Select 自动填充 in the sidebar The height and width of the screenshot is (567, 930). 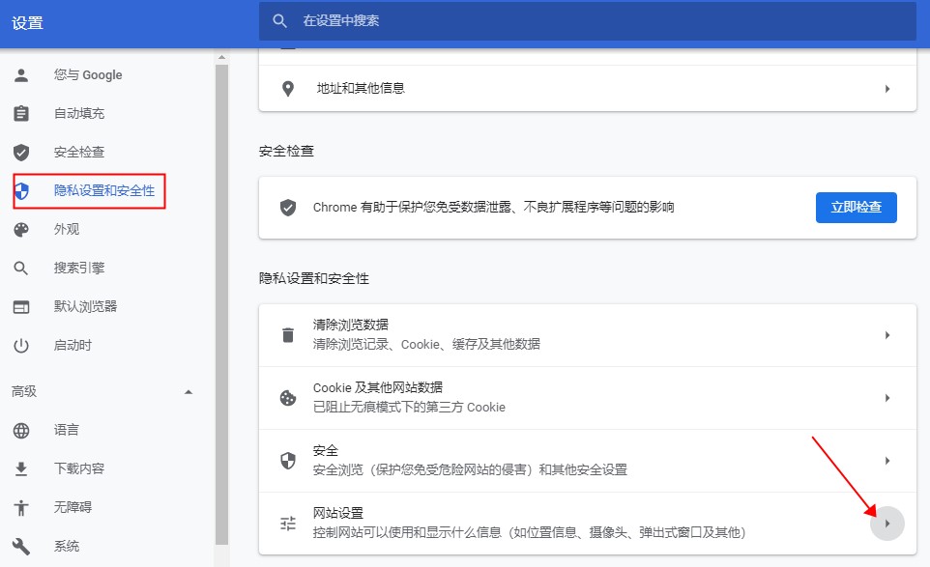tap(79, 113)
